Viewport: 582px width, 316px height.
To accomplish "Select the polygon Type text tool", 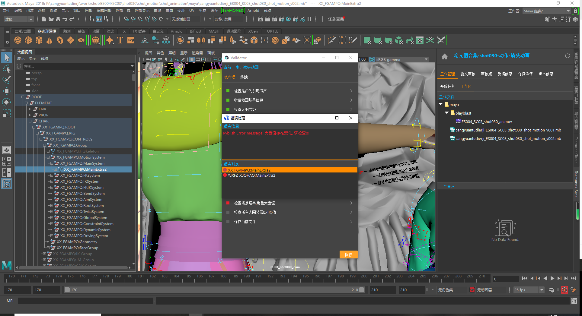I will pyautogui.click(x=120, y=40).
